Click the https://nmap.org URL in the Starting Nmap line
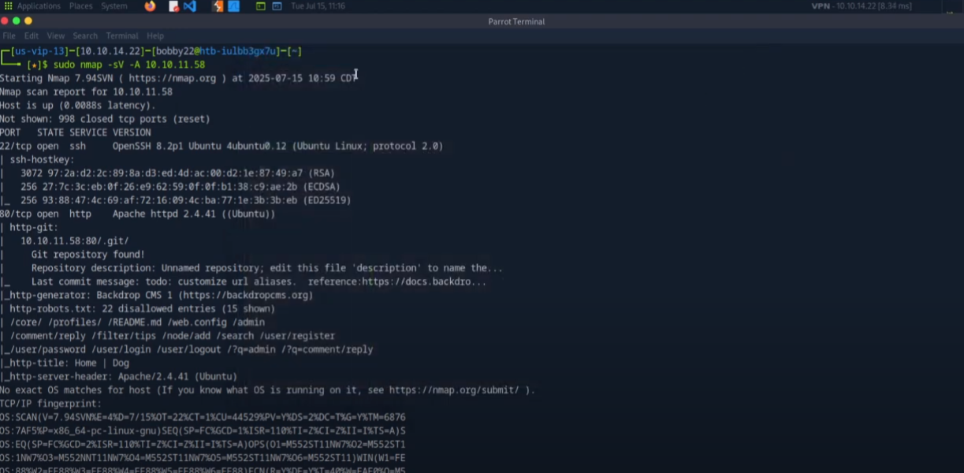The height and width of the screenshot is (473, 964). 173,78
